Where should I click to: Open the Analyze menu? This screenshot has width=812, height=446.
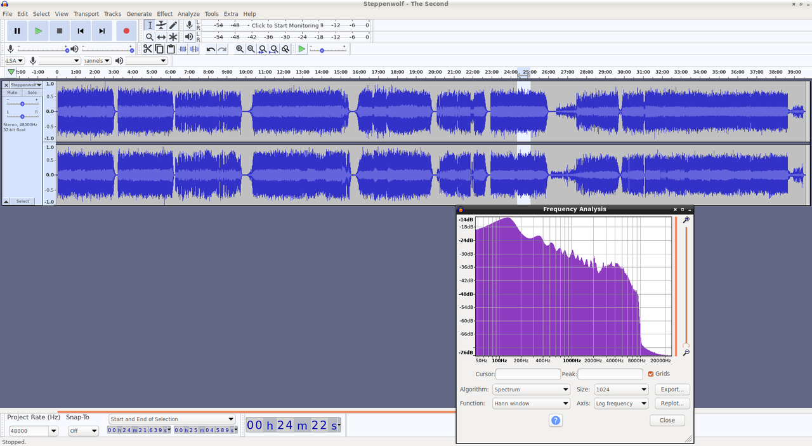(188, 14)
